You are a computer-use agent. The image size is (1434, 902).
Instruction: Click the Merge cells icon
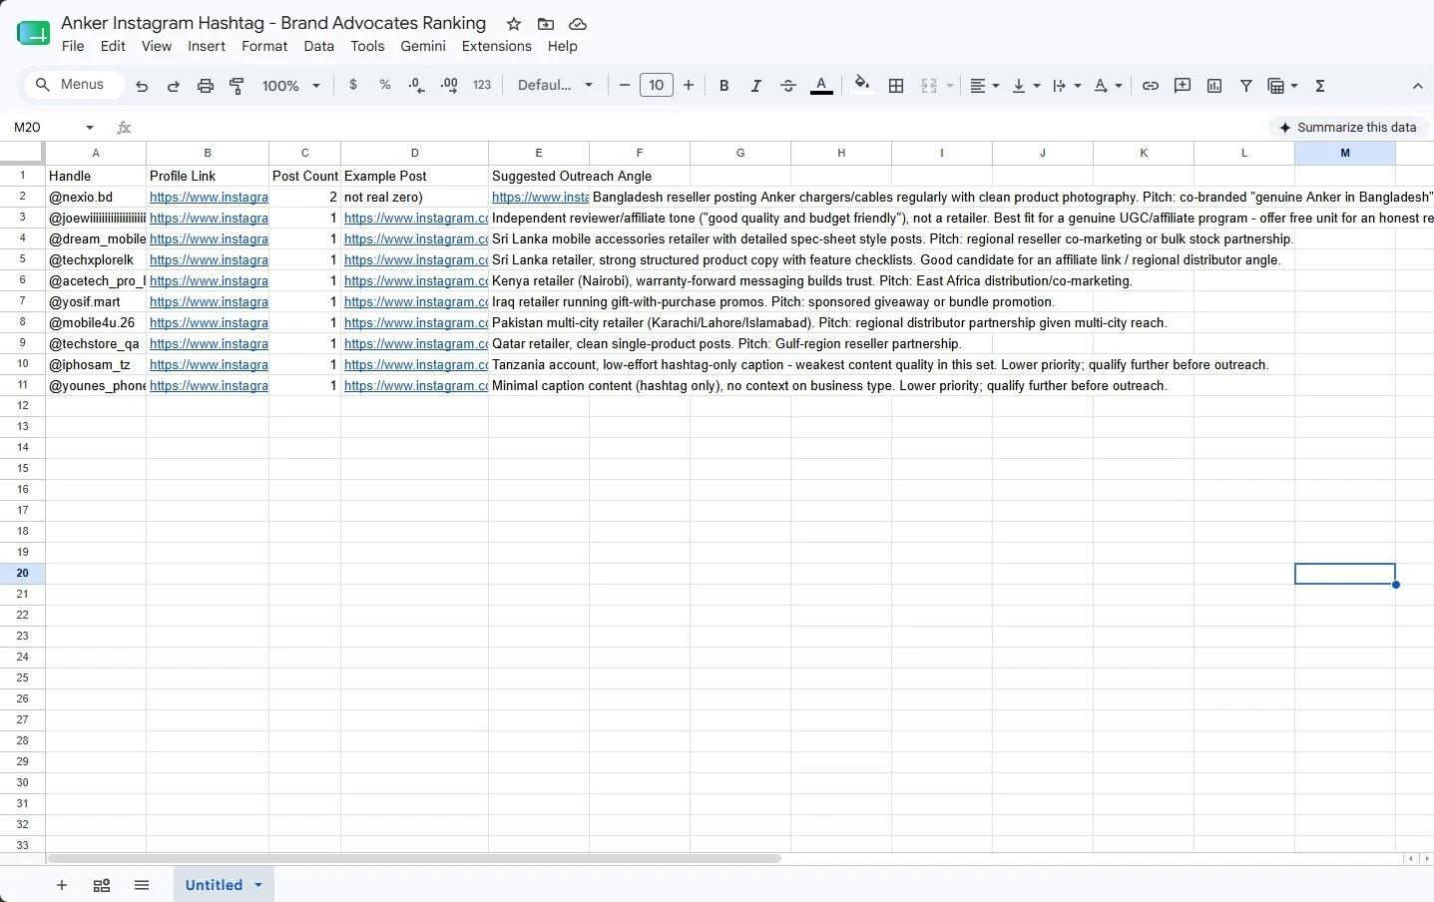pyautogui.click(x=929, y=86)
